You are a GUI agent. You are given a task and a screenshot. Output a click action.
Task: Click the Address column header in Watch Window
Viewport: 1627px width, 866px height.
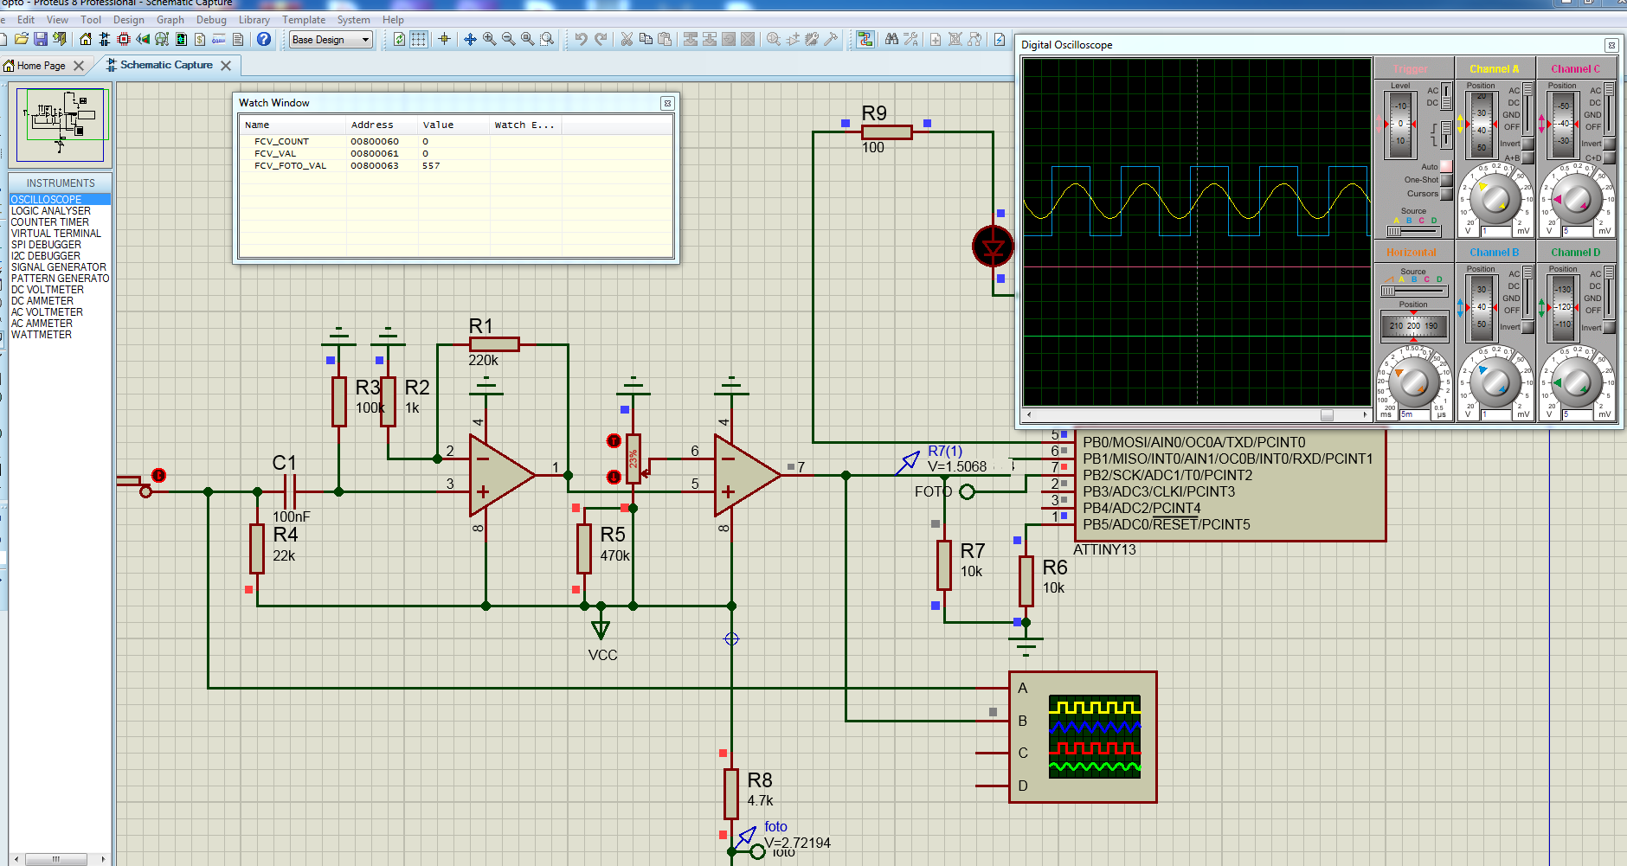point(382,125)
